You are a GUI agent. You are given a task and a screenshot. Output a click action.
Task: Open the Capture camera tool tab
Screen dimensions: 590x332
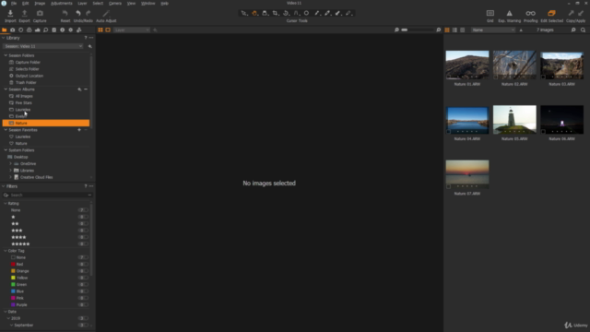pos(13,30)
